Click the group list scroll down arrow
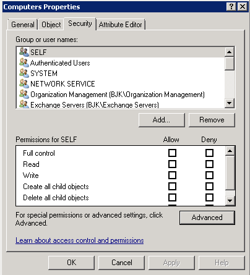This screenshot has width=250, height=275. [230, 103]
